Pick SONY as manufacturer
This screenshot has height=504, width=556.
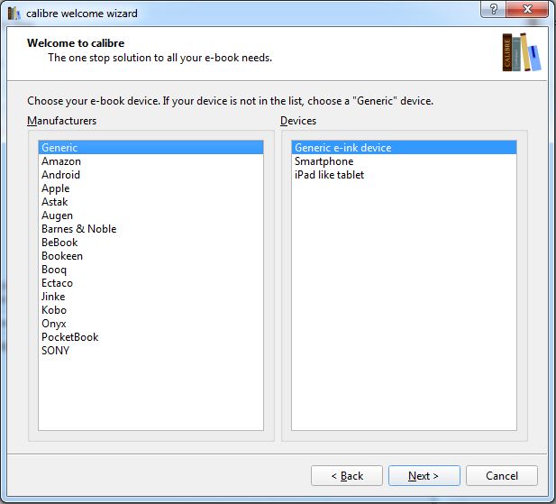click(150, 351)
